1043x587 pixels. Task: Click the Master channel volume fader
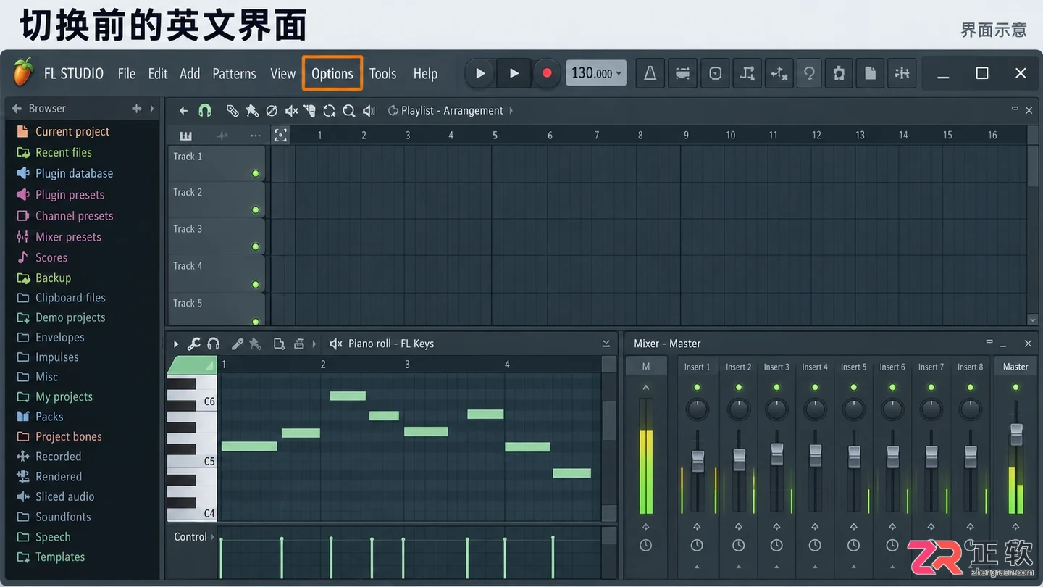(1016, 434)
